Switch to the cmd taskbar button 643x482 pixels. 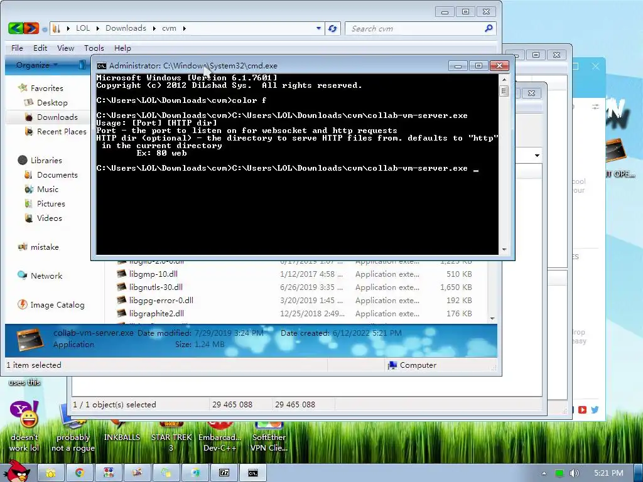(253, 473)
